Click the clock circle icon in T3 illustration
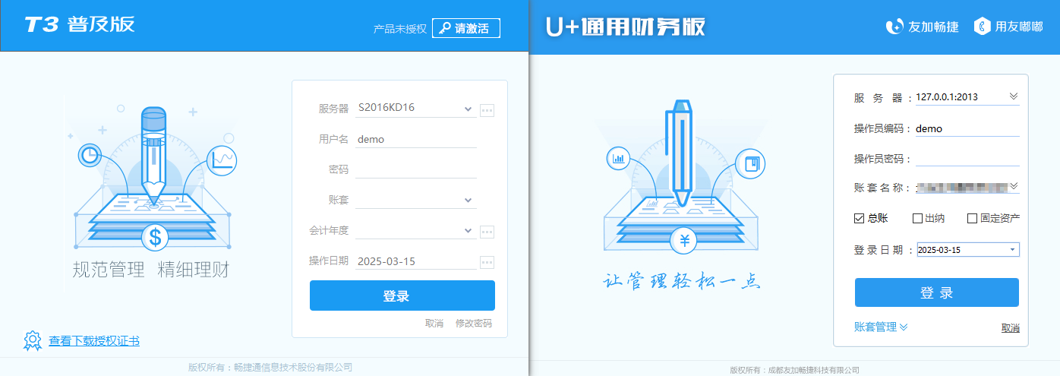Viewport: 1060px width, 376px height. coord(90,156)
